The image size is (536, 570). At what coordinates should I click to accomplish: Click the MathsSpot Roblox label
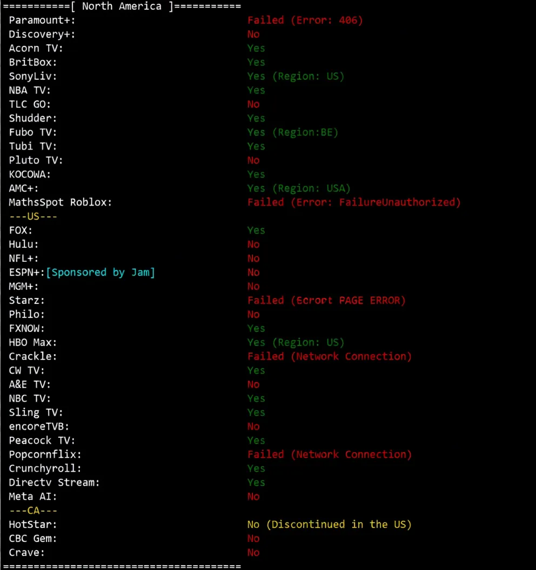click(x=61, y=202)
